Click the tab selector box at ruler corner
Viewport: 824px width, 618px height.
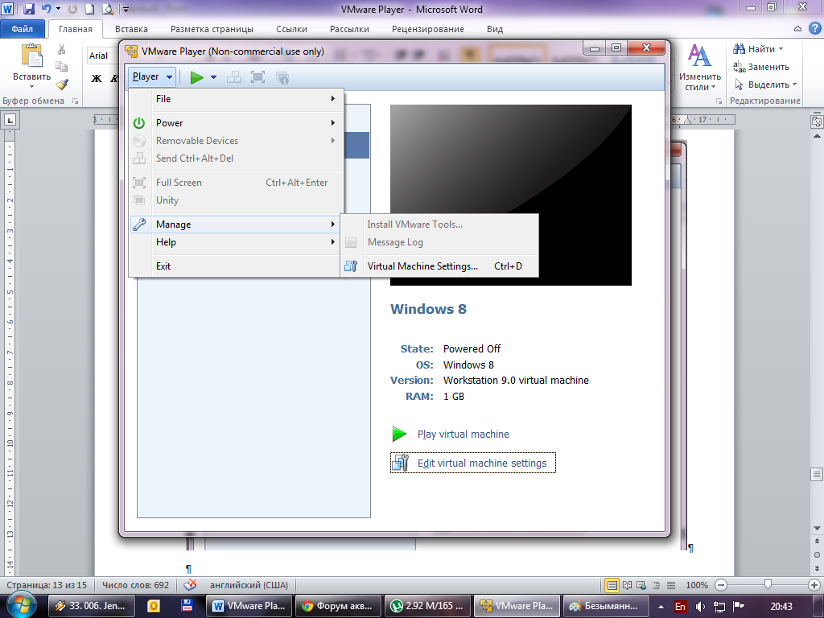coord(10,120)
